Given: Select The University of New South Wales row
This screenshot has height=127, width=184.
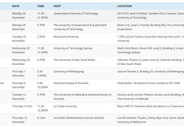Looking at the screenshot, I should tap(92, 62).
